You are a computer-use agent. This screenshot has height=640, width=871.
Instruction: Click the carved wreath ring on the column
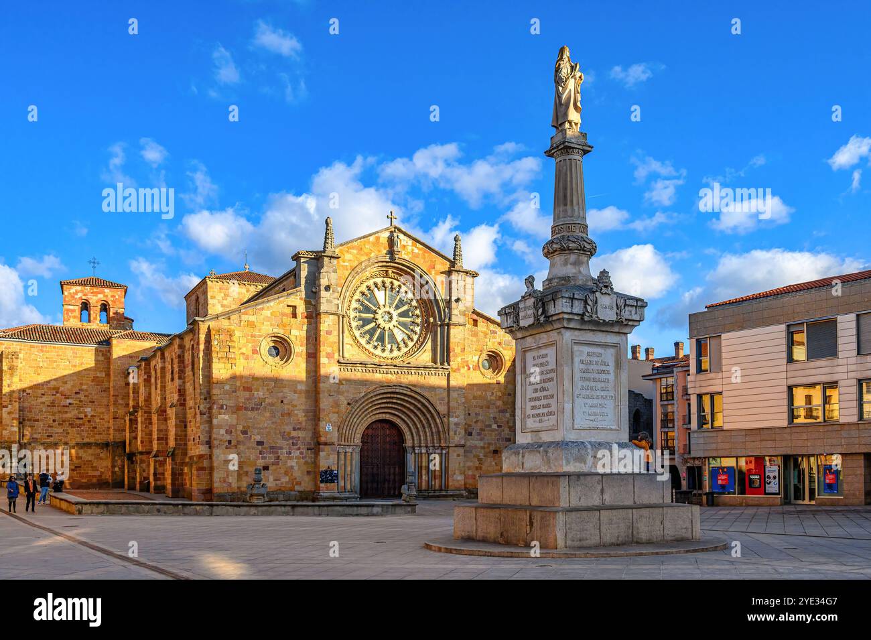(569, 245)
